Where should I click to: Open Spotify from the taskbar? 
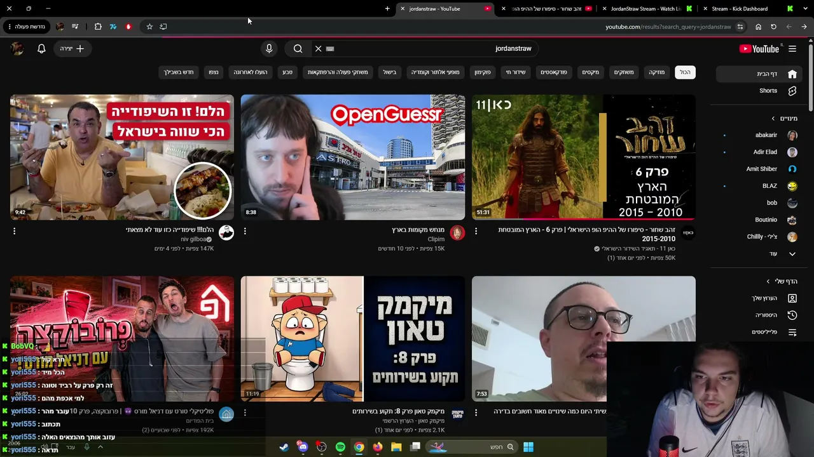[340, 447]
